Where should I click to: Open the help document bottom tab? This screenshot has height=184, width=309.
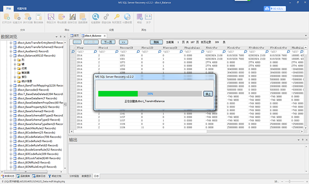55,176
